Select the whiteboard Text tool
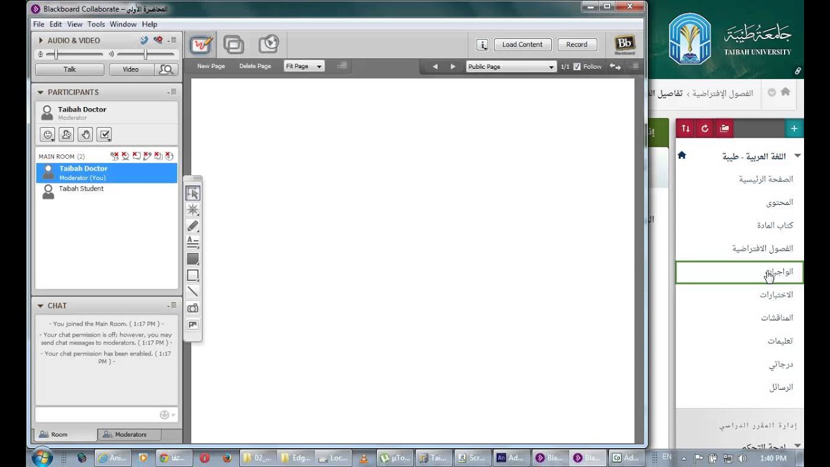 tap(193, 242)
